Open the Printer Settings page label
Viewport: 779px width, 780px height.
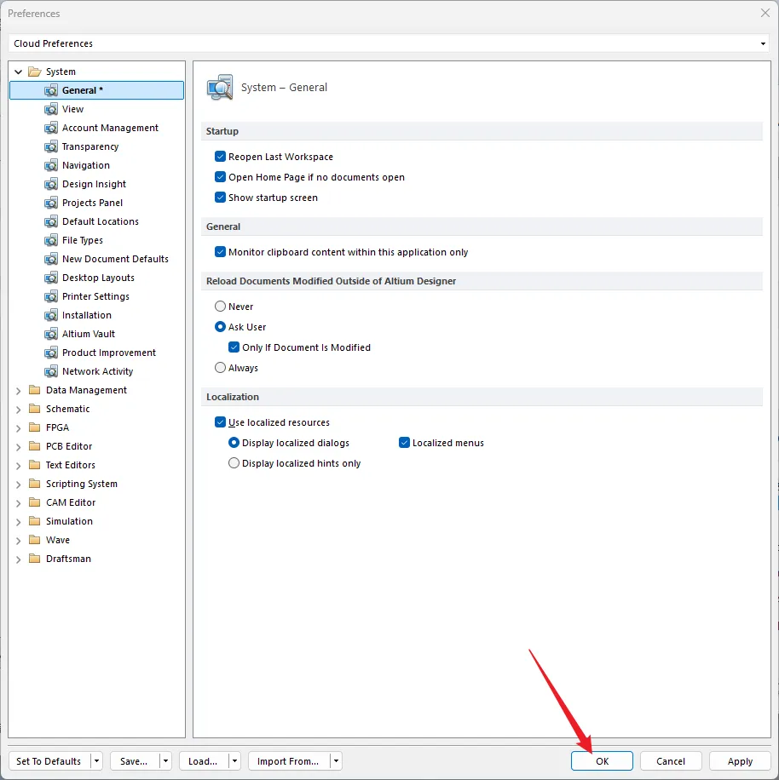95,296
